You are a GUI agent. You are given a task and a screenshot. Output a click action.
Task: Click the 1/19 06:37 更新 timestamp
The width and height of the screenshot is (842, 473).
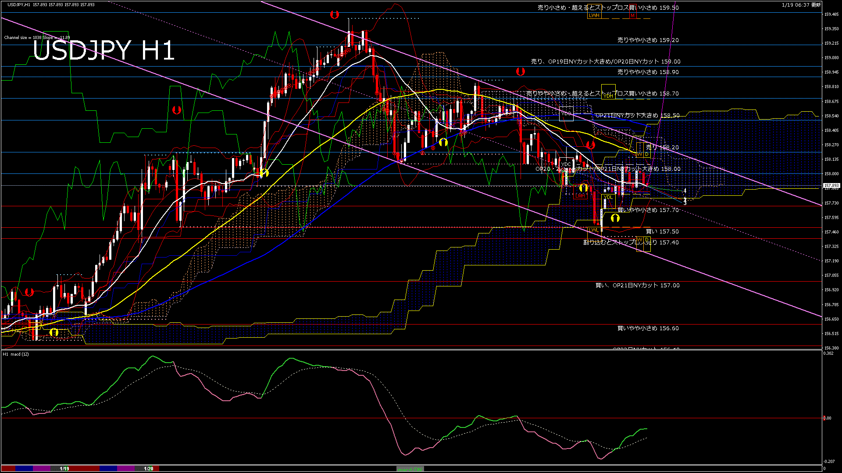tap(801, 5)
